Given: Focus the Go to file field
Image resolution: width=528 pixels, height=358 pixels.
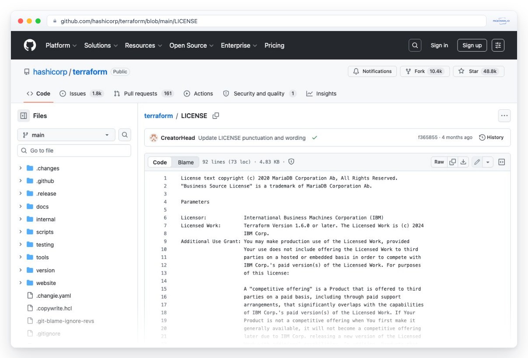Looking at the screenshot, I should coord(74,150).
